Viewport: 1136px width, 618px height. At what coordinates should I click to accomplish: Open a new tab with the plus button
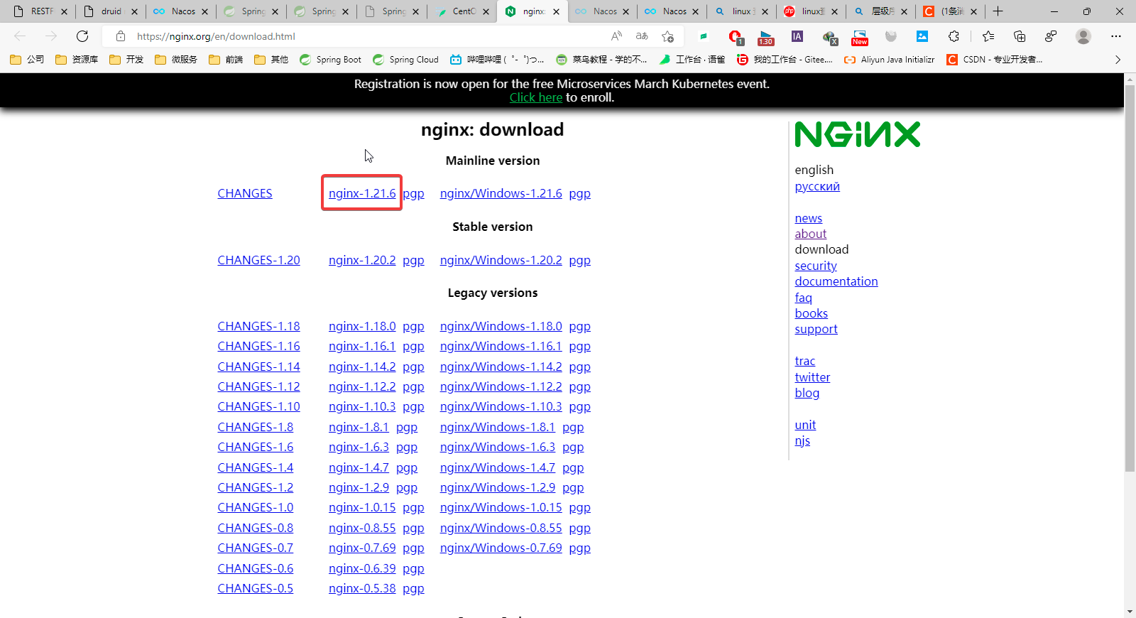[x=998, y=11]
